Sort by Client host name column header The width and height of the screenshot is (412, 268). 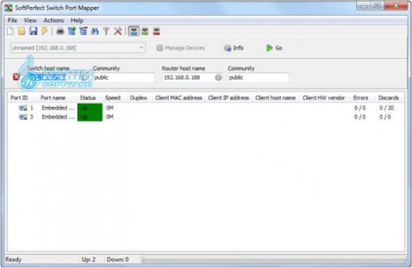tap(275, 98)
